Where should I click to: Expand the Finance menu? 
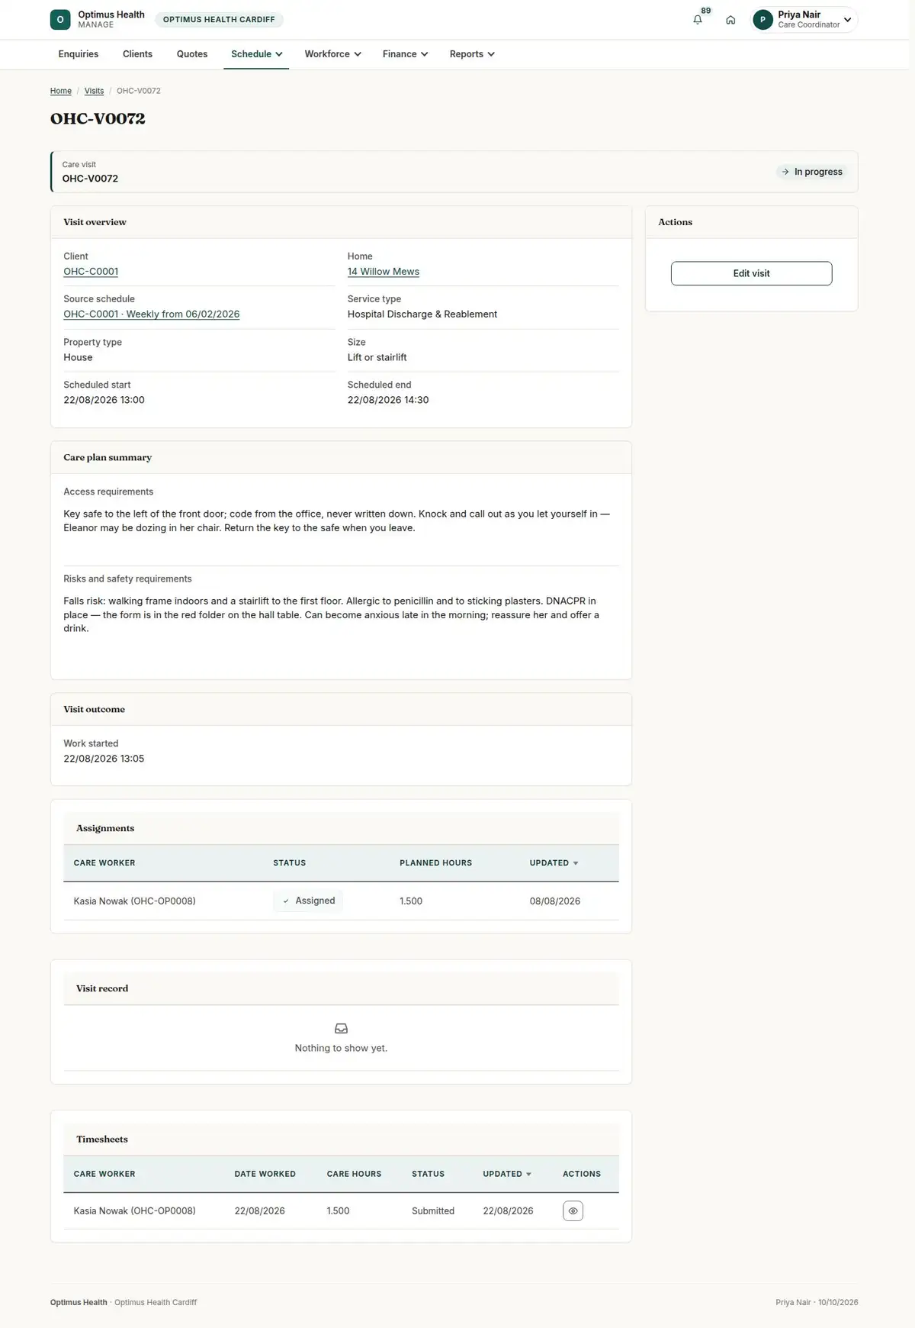tap(405, 54)
